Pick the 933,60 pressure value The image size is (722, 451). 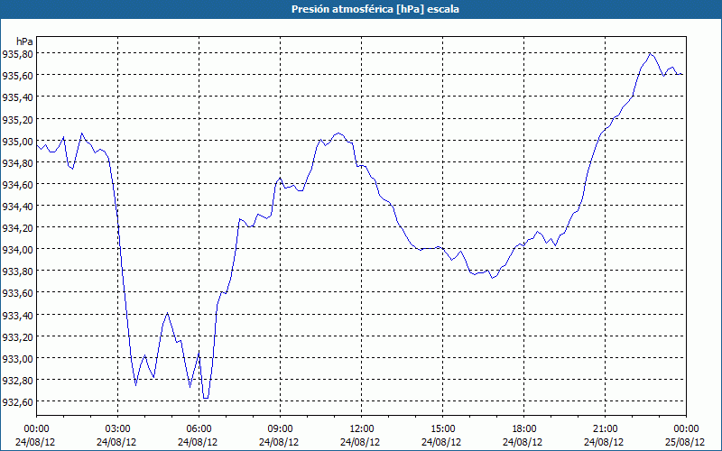tap(17, 293)
